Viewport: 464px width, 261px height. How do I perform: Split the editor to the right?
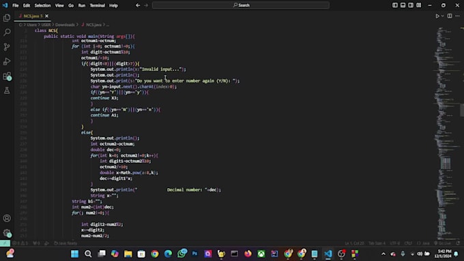(450, 16)
